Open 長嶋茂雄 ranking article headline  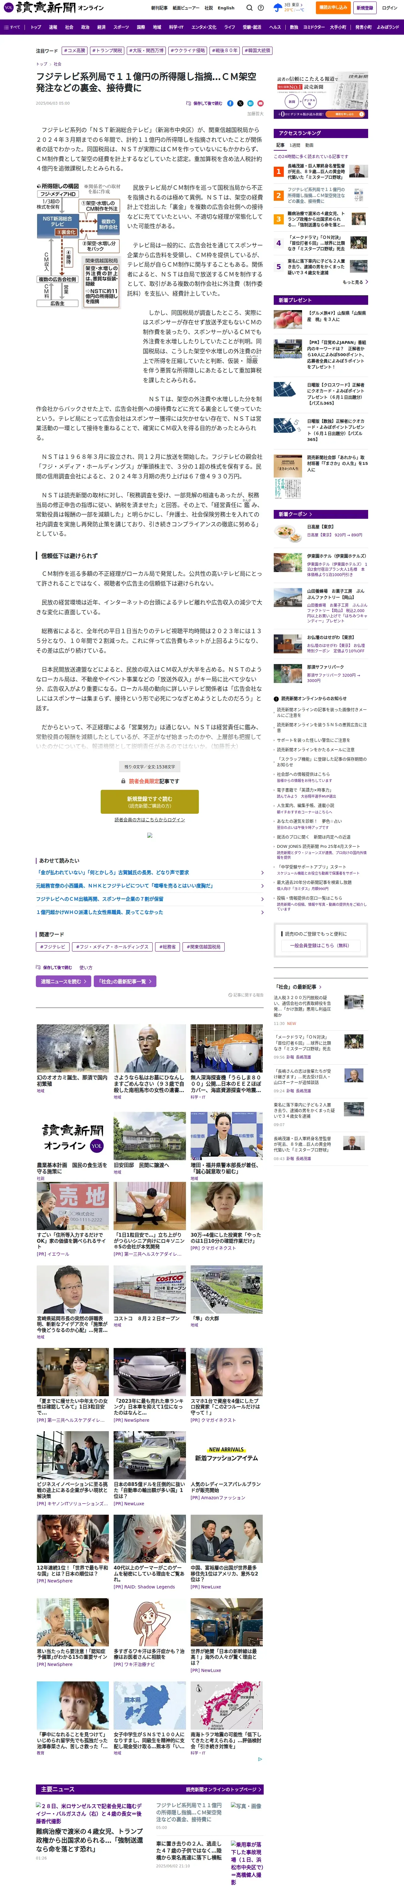tap(316, 172)
